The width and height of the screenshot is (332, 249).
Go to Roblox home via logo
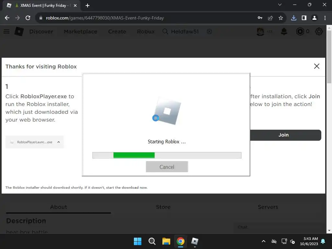19,31
